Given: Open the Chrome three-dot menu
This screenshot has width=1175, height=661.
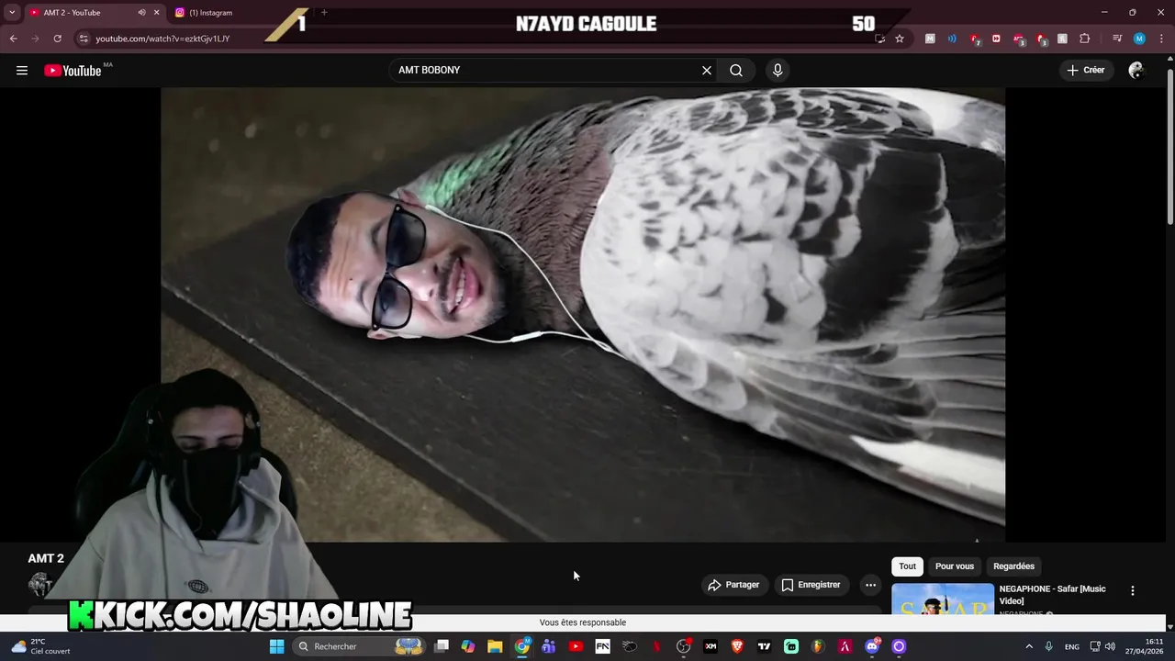Looking at the screenshot, I should pos(1160,39).
